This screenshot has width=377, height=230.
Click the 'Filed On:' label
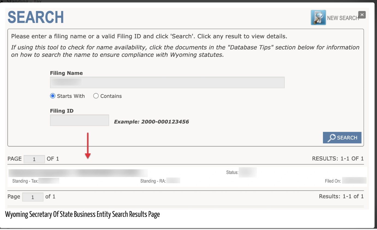pos(333,181)
